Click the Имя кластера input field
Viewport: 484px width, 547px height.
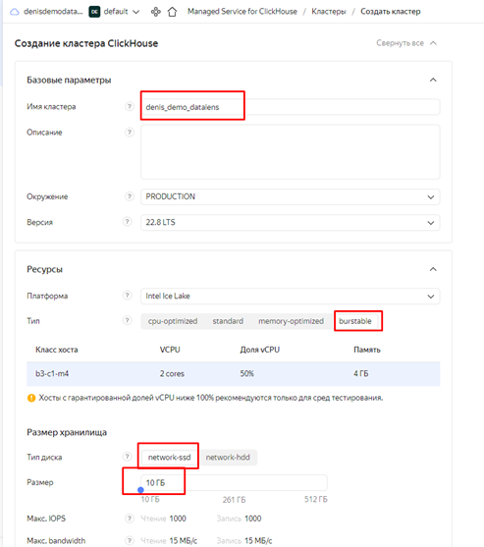291,107
